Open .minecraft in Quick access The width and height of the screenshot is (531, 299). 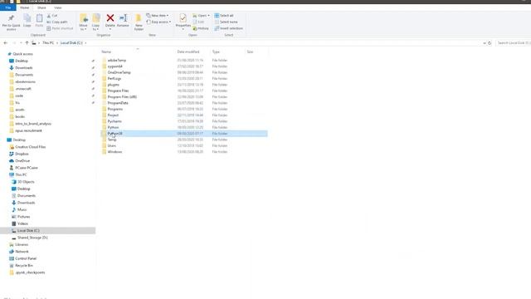[x=23, y=89]
